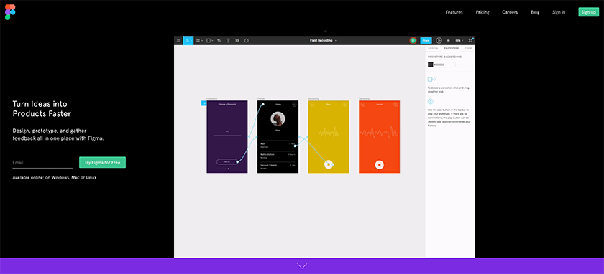The width and height of the screenshot is (604, 274).
Task: Click the green user avatar in toolbar
Action: coord(413,40)
